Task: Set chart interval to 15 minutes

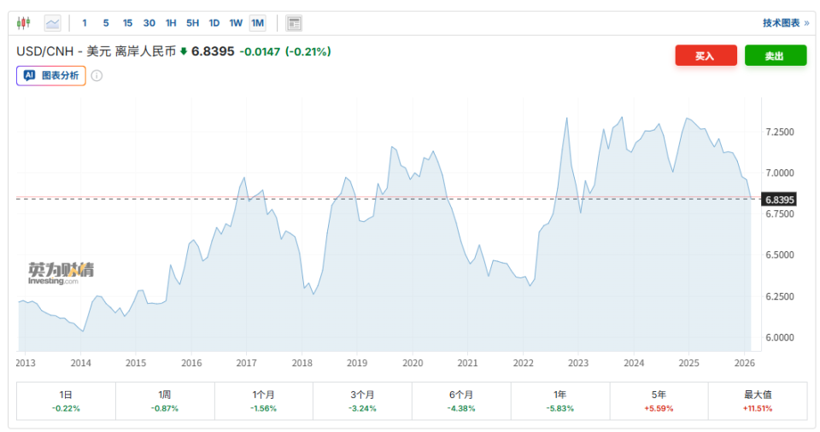Action: pyautogui.click(x=127, y=23)
